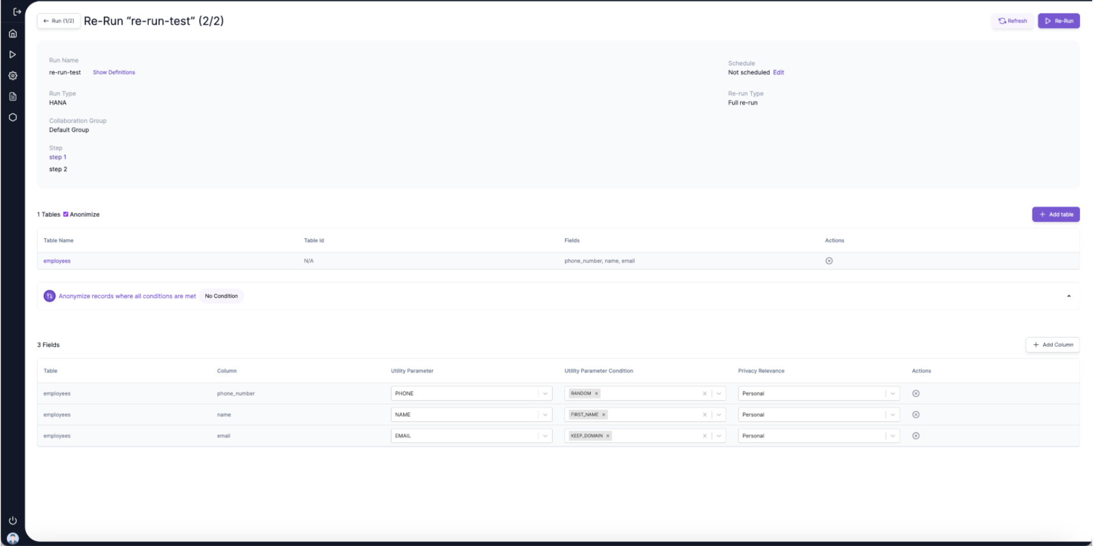The image size is (1094, 546).
Task: Toggle the Anonimize checkbox
Action: tap(66, 214)
